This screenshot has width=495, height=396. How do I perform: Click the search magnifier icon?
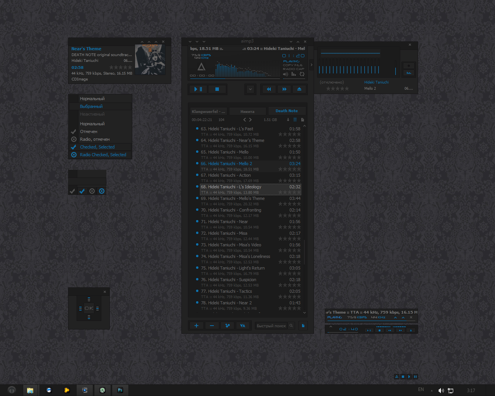[x=291, y=326]
